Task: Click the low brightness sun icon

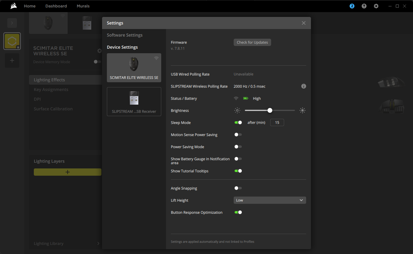Action: tap(237, 110)
